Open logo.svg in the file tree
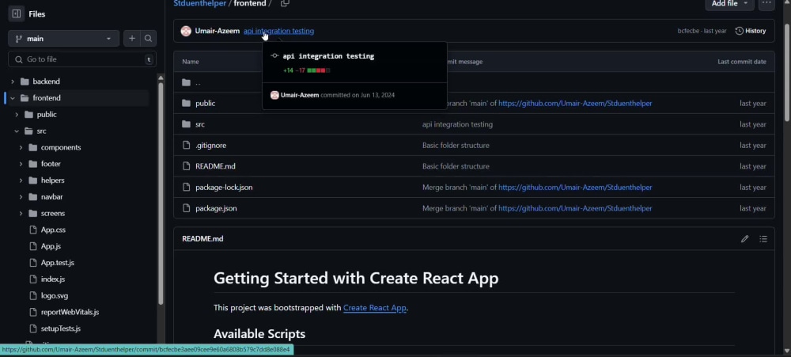791x357 pixels. 55,295
